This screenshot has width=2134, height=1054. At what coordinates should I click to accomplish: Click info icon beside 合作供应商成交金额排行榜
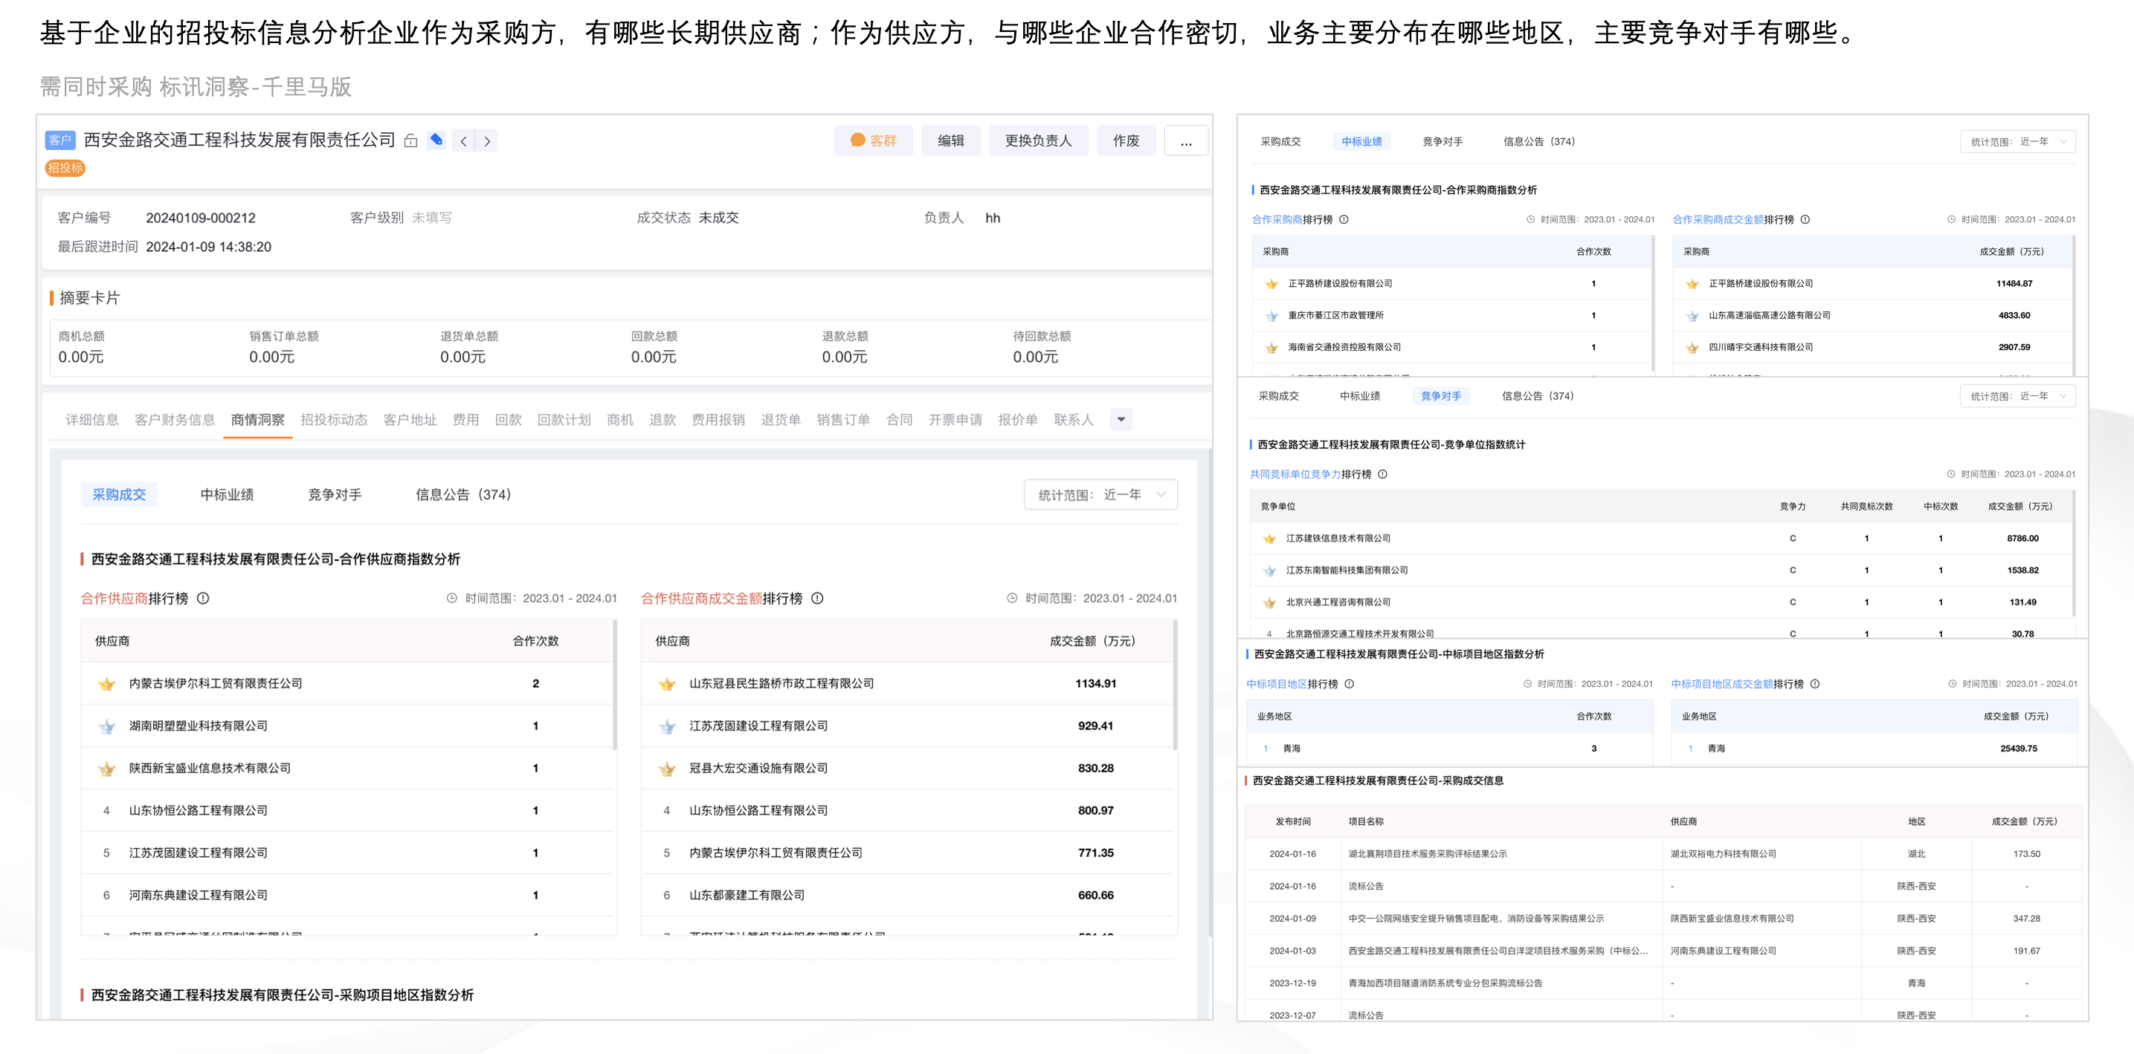click(817, 598)
